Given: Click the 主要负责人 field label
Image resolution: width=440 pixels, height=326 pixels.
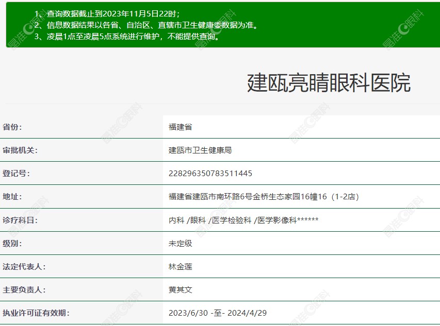Looking at the screenshot, I should click(24, 289).
